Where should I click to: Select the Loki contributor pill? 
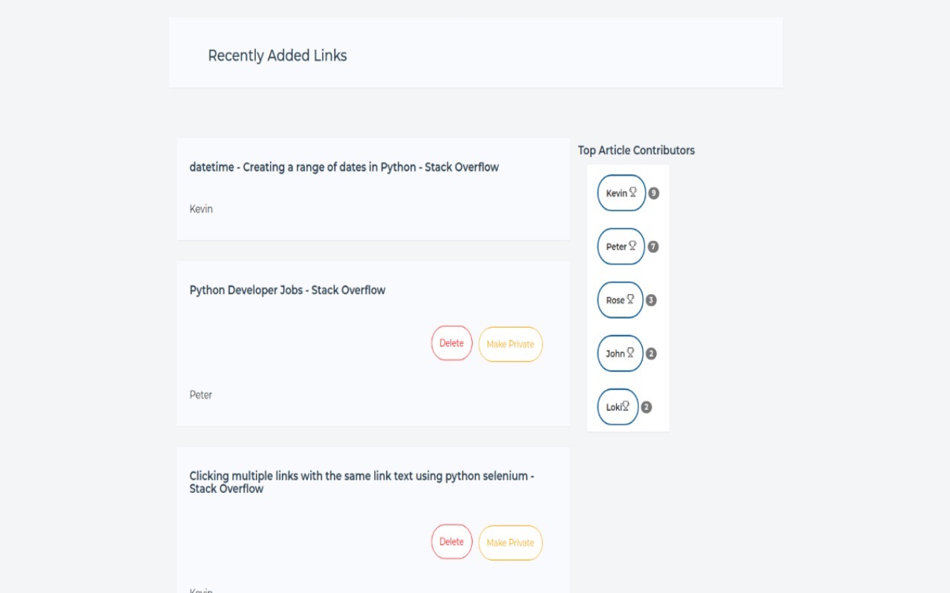click(617, 407)
